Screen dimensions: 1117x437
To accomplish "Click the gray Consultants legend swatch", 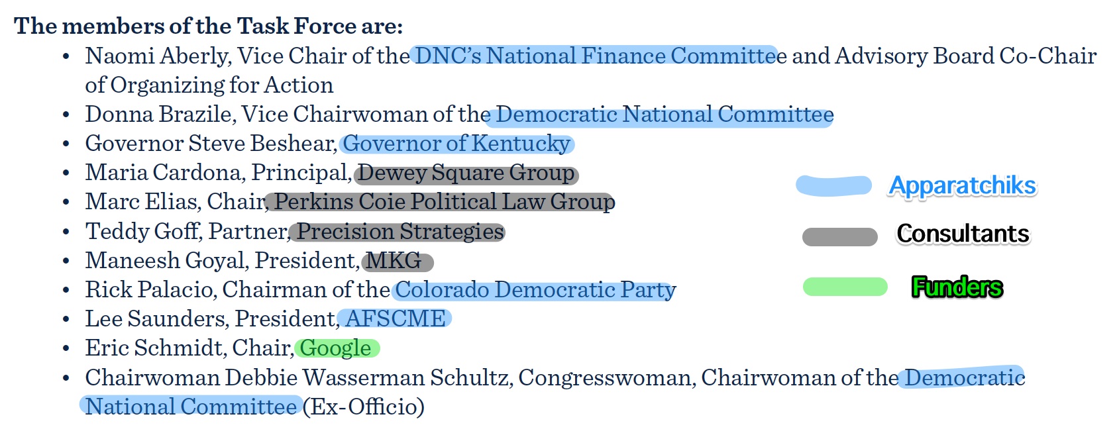I will tap(840, 236).
